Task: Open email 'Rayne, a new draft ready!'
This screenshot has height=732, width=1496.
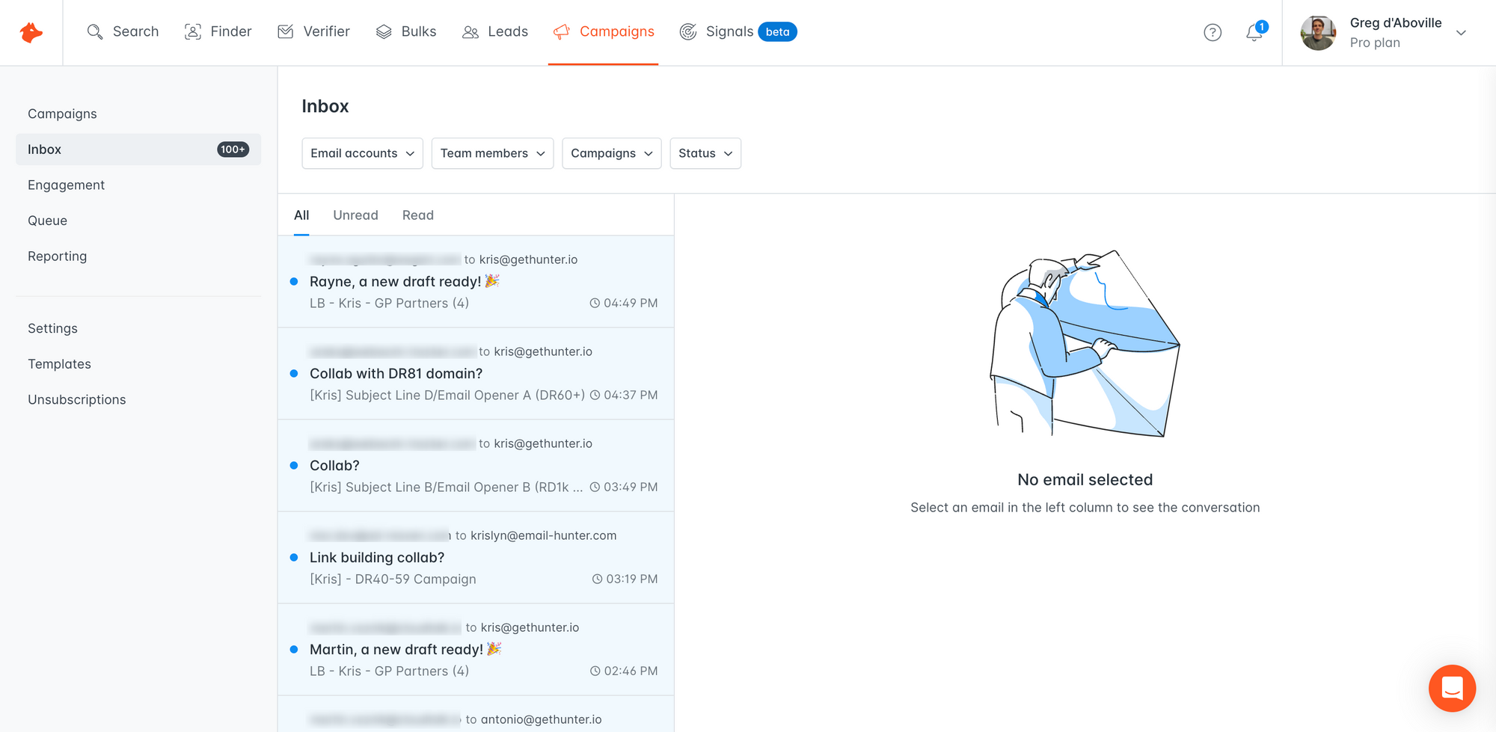Action: (476, 282)
